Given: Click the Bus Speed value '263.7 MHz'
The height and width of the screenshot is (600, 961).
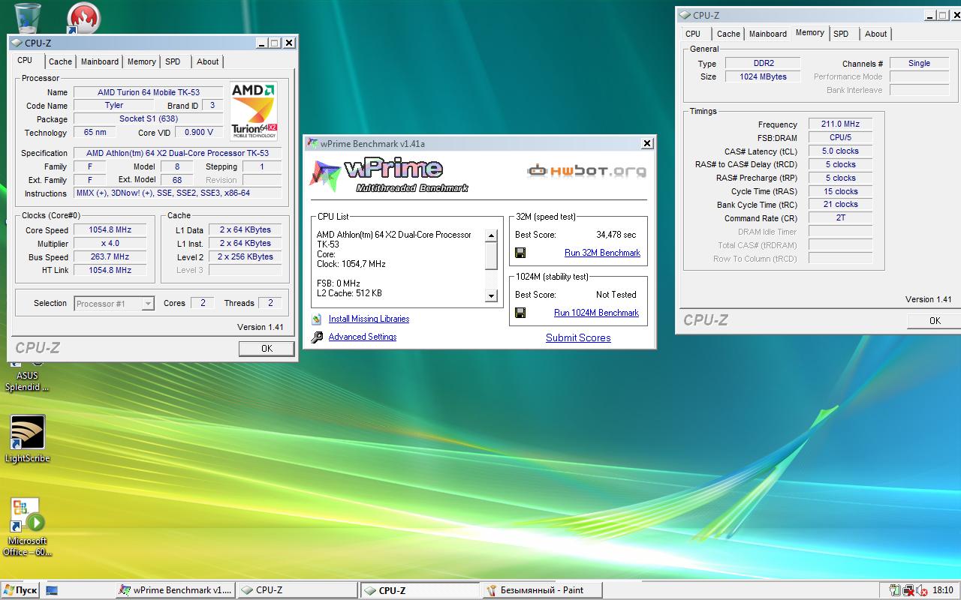Looking at the screenshot, I should (x=110, y=257).
